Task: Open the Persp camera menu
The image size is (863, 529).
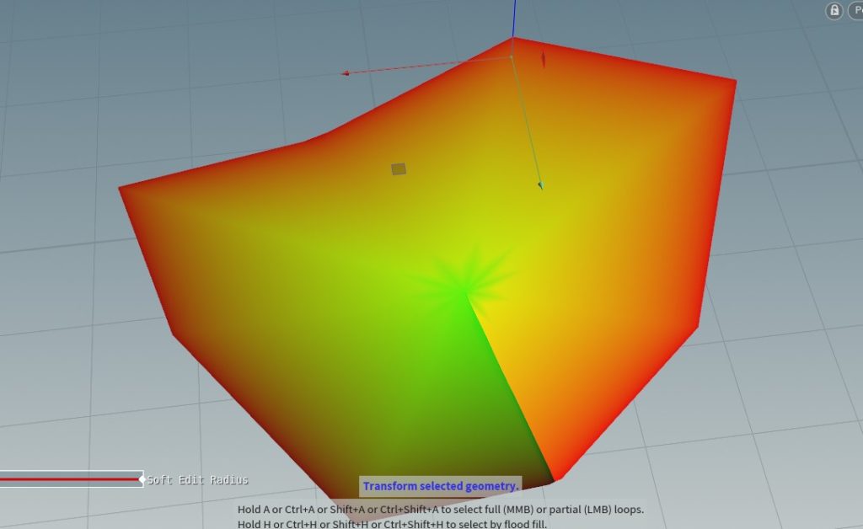Action: pyautogui.click(x=854, y=11)
